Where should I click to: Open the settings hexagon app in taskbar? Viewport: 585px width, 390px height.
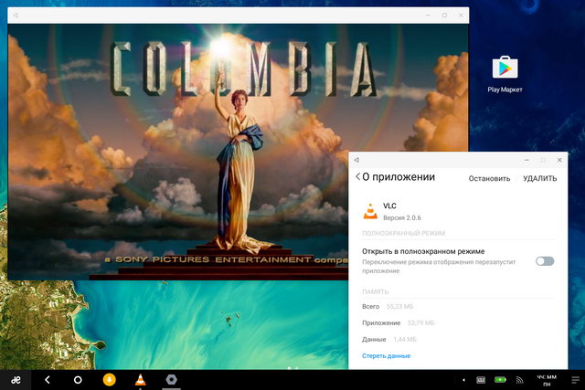(x=171, y=380)
